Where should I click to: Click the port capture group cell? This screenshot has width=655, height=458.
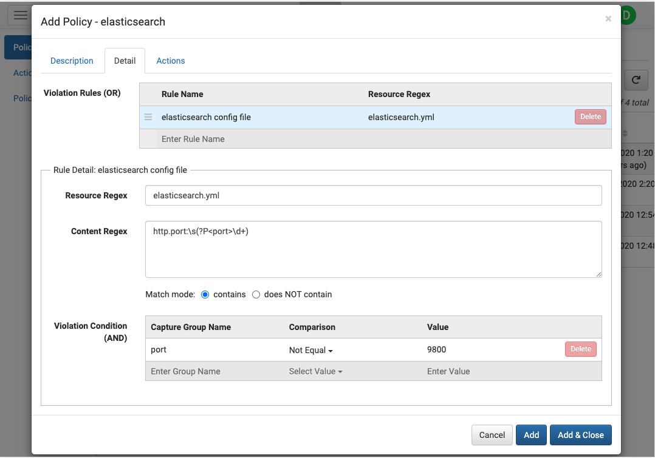pyautogui.click(x=159, y=349)
